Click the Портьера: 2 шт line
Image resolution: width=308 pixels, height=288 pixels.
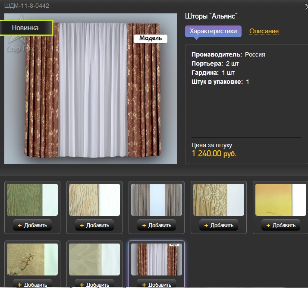point(215,63)
